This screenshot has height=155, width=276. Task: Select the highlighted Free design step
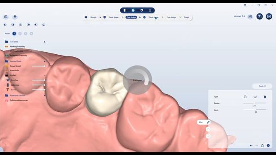pos(131,17)
